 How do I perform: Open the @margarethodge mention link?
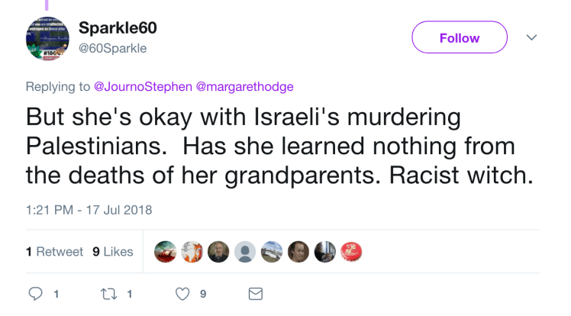point(247,86)
